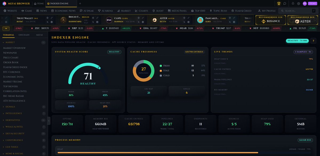Screen dimensions: 320x156
Task: Click the search input field
Action: tap(298, 11)
